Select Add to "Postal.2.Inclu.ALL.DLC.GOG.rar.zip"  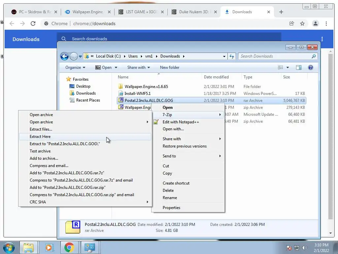coord(85,188)
